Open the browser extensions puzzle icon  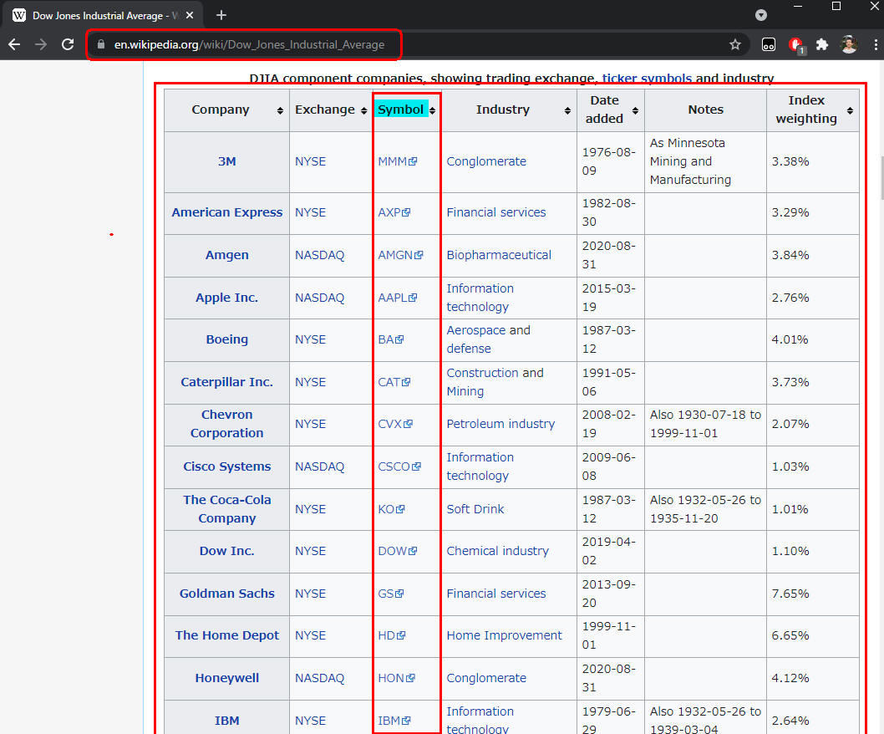[822, 44]
